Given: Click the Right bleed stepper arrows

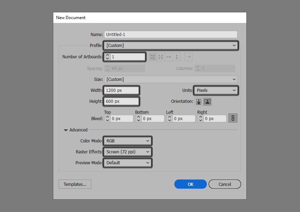Looking at the screenshot, I should coord(200,119).
